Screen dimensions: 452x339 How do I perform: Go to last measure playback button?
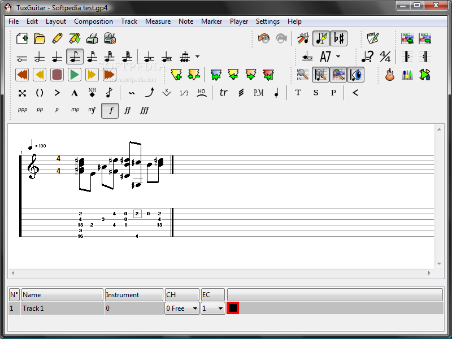pyautogui.click(x=110, y=75)
